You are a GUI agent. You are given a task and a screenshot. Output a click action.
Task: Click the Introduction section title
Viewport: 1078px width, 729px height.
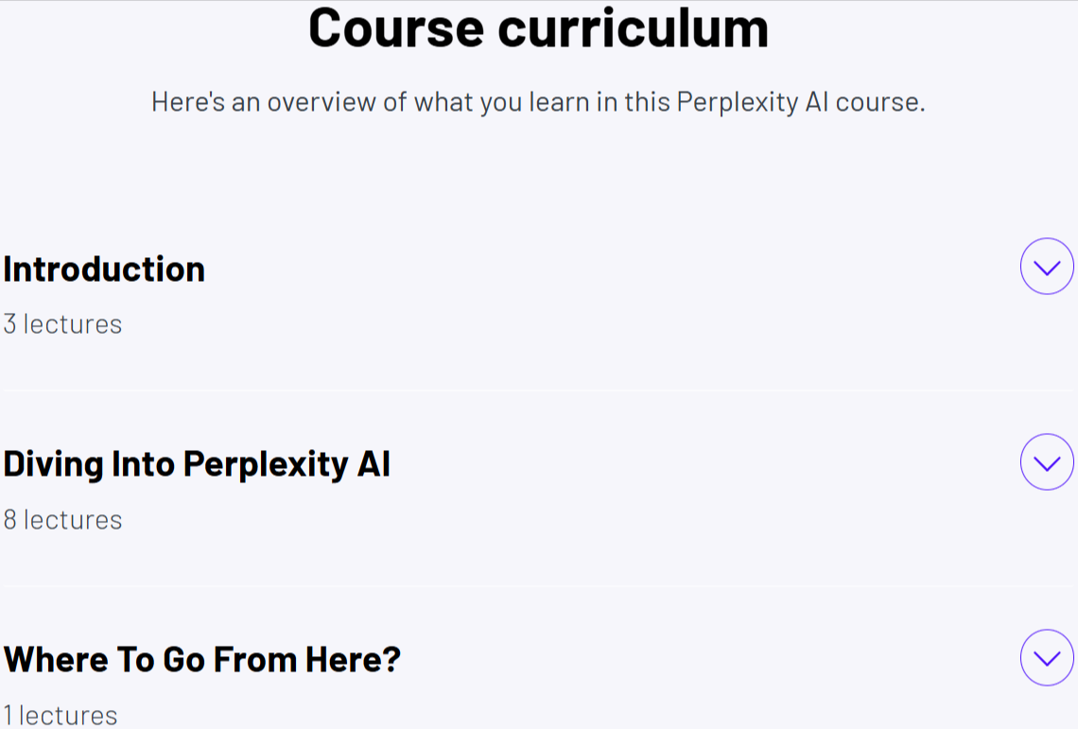click(105, 269)
